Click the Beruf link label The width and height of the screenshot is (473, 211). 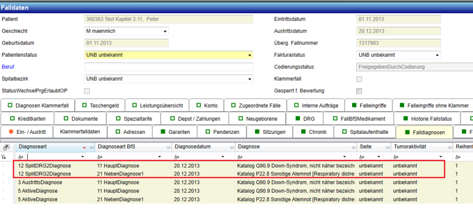coord(9,67)
